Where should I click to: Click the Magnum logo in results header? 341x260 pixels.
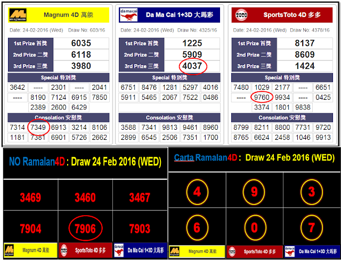[x=18, y=15]
